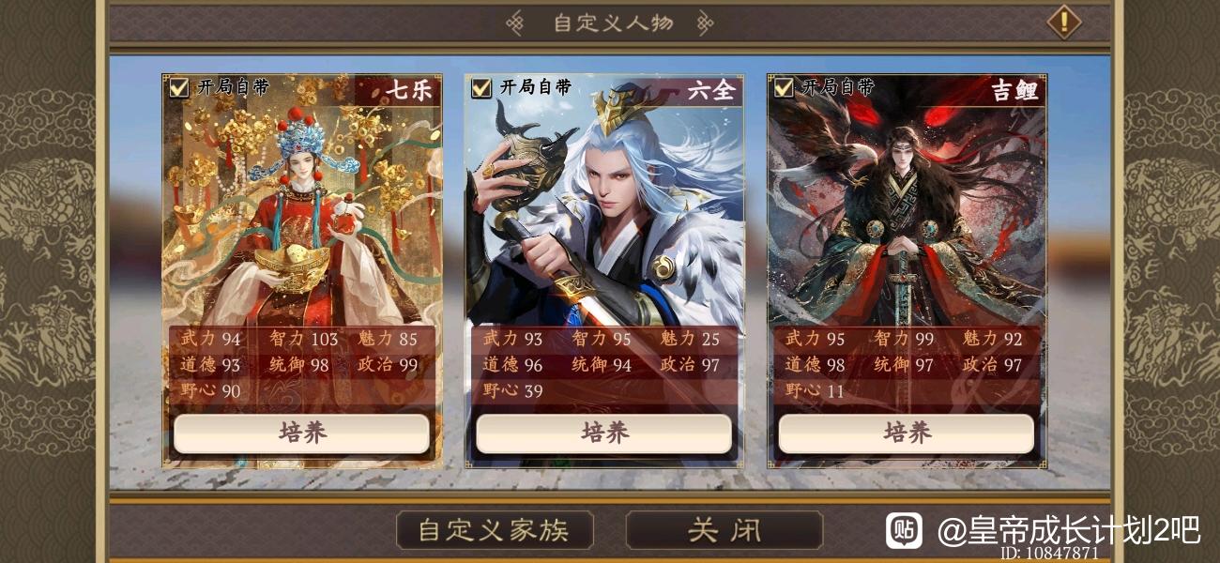Click the 吉鲤 name label

(1014, 90)
